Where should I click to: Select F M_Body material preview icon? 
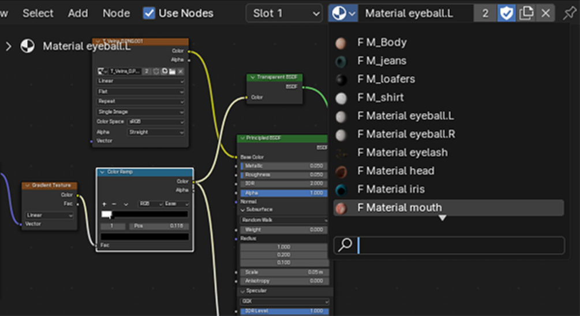340,43
